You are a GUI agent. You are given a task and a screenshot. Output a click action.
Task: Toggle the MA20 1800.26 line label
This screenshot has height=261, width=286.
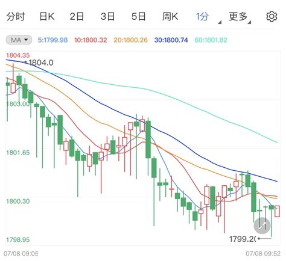coord(131,40)
